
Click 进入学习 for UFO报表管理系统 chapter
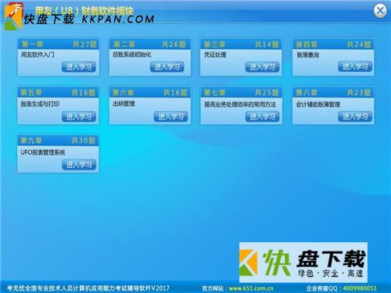(x=79, y=165)
